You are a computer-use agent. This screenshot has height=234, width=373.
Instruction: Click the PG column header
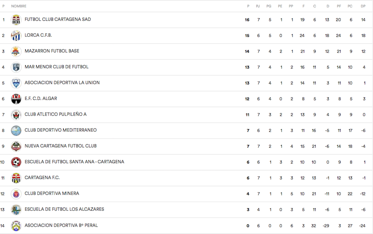(x=269, y=6)
